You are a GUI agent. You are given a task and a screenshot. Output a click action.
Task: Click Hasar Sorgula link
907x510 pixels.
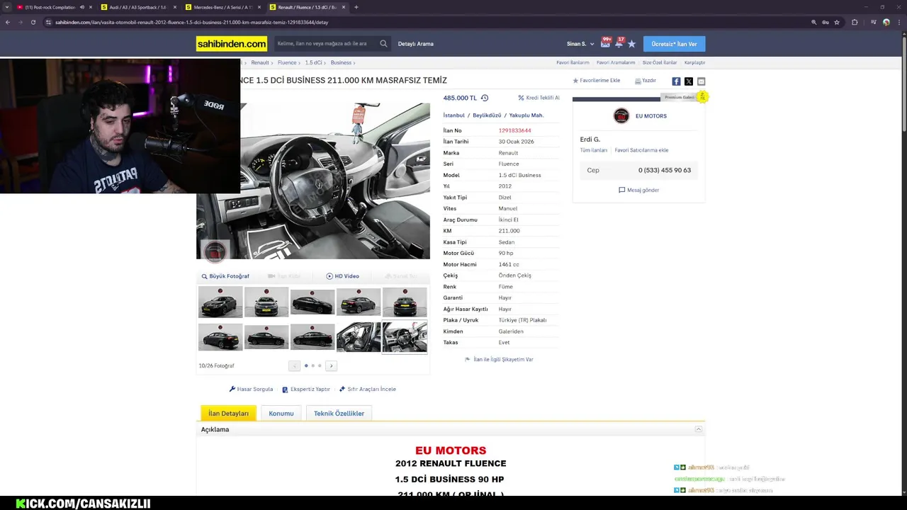point(251,389)
